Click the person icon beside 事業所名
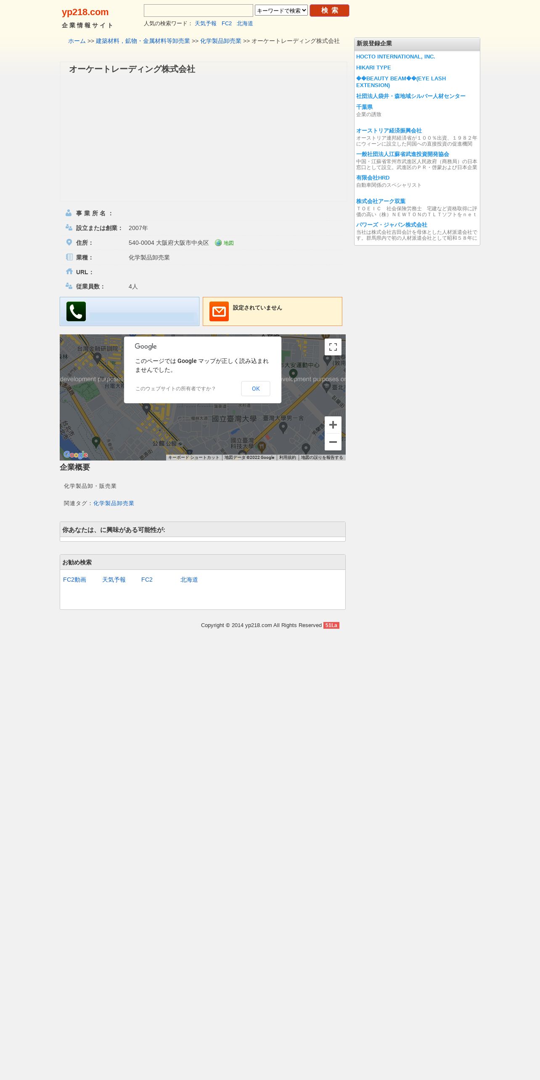 pos(69,213)
